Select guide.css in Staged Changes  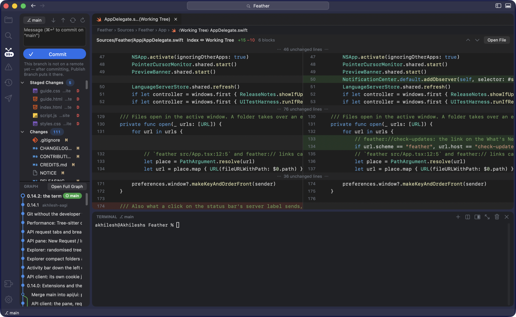tap(54, 91)
